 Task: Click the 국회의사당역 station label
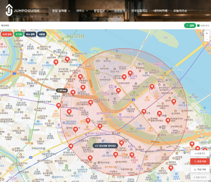coord(124,83)
